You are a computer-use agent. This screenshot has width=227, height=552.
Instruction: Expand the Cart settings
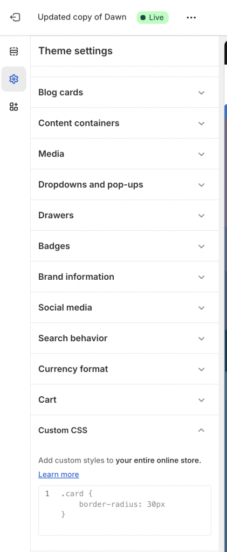pyautogui.click(x=125, y=399)
